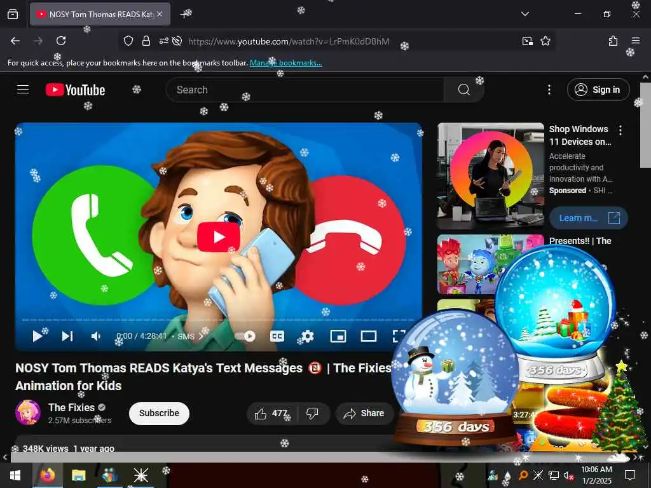This screenshot has width=651, height=488.
Task: Click autoplay blocked icon in address bar
Action: tap(177, 41)
